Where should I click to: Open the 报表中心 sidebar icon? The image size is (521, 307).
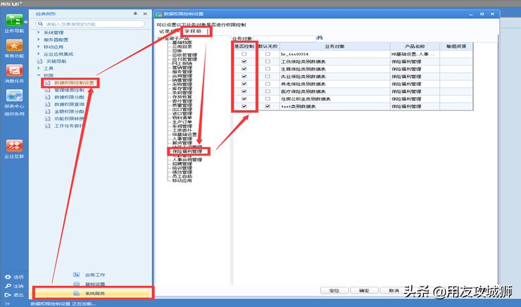(x=14, y=96)
